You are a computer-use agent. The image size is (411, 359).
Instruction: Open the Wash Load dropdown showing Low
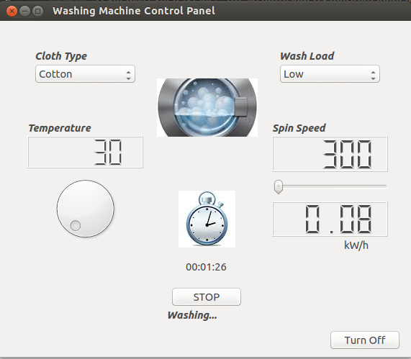[x=330, y=74]
